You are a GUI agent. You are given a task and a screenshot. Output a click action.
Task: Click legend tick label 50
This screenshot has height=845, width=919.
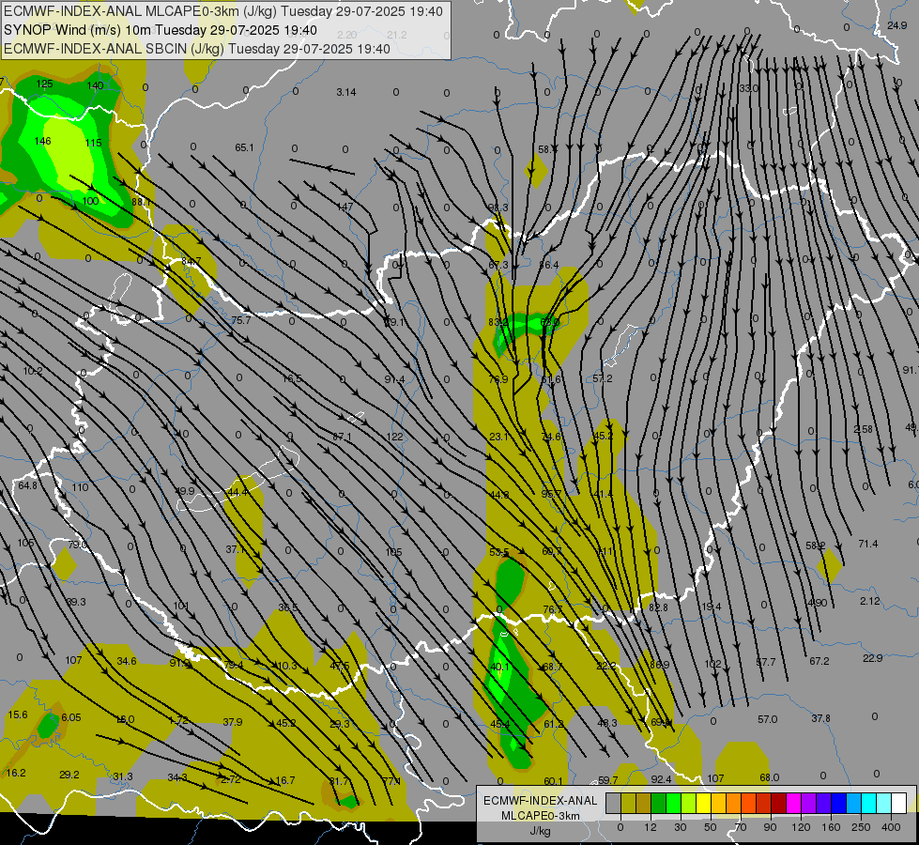click(x=711, y=827)
